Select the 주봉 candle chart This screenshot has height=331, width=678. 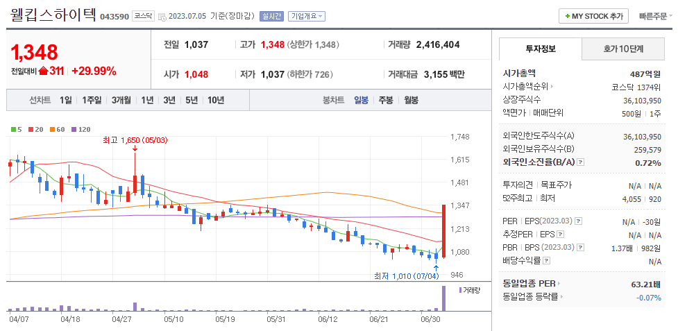point(386,100)
